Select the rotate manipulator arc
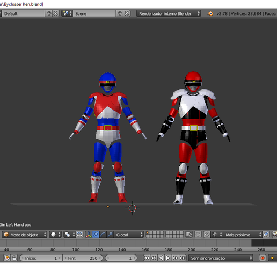The width and height of the screenshot is (277, 277). (103, 235)
